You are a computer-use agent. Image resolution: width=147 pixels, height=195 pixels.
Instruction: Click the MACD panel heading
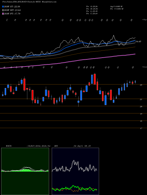point(9,146)
